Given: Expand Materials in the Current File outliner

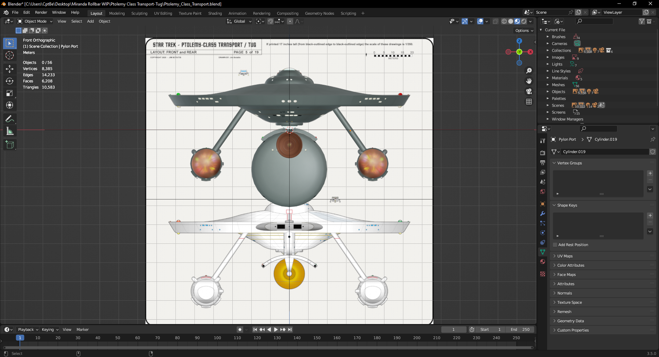Looking at the screenshot, I should pos(548,78).
